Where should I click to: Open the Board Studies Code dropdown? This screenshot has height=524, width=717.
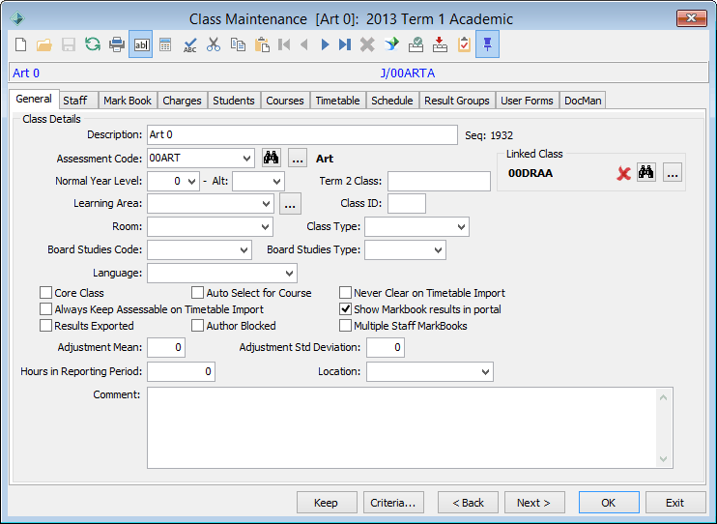[x=244, y=249]
